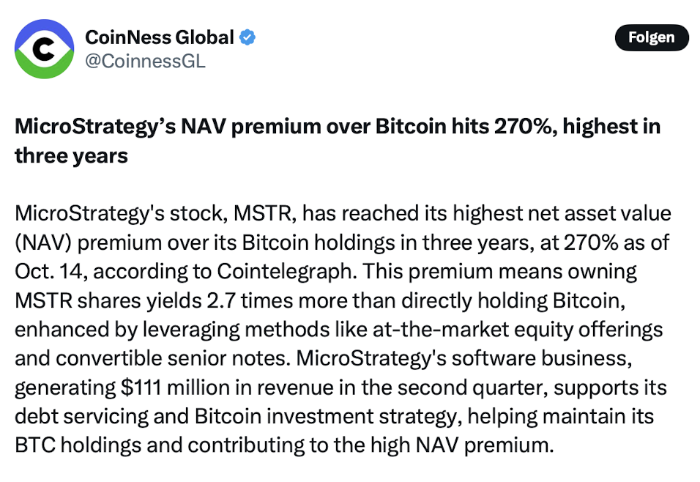Visit the @CoinnessGL handle link
The height and width of the screenshot is (482, 700).
tap(145, 62)
